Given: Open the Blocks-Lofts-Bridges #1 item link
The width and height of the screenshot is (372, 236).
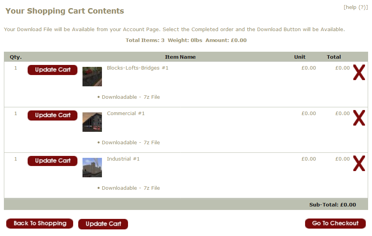Looking at the screenshot, I should click(x=137, y=68).
